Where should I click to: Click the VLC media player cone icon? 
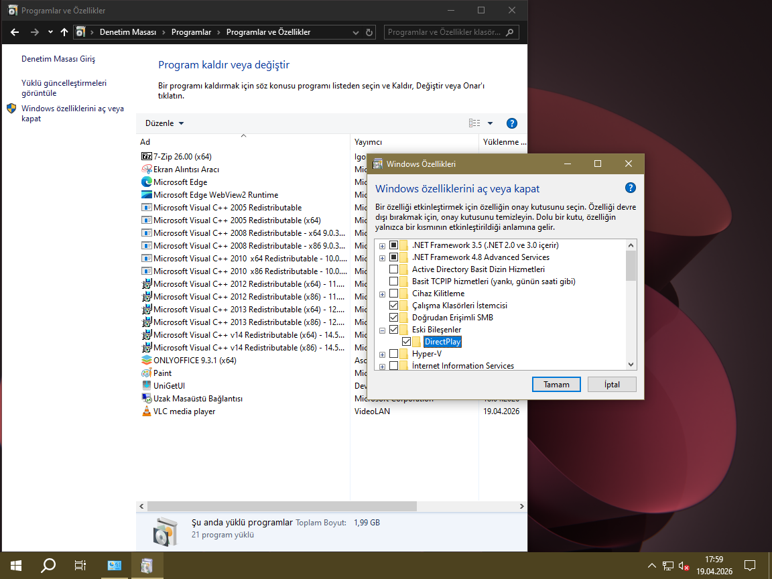click(x=147, y=411)
